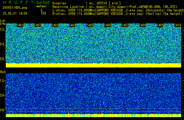Viewport: 184px width, 120px height.
Task: Click the 1403 time marker
Action: tap(55, 25)
